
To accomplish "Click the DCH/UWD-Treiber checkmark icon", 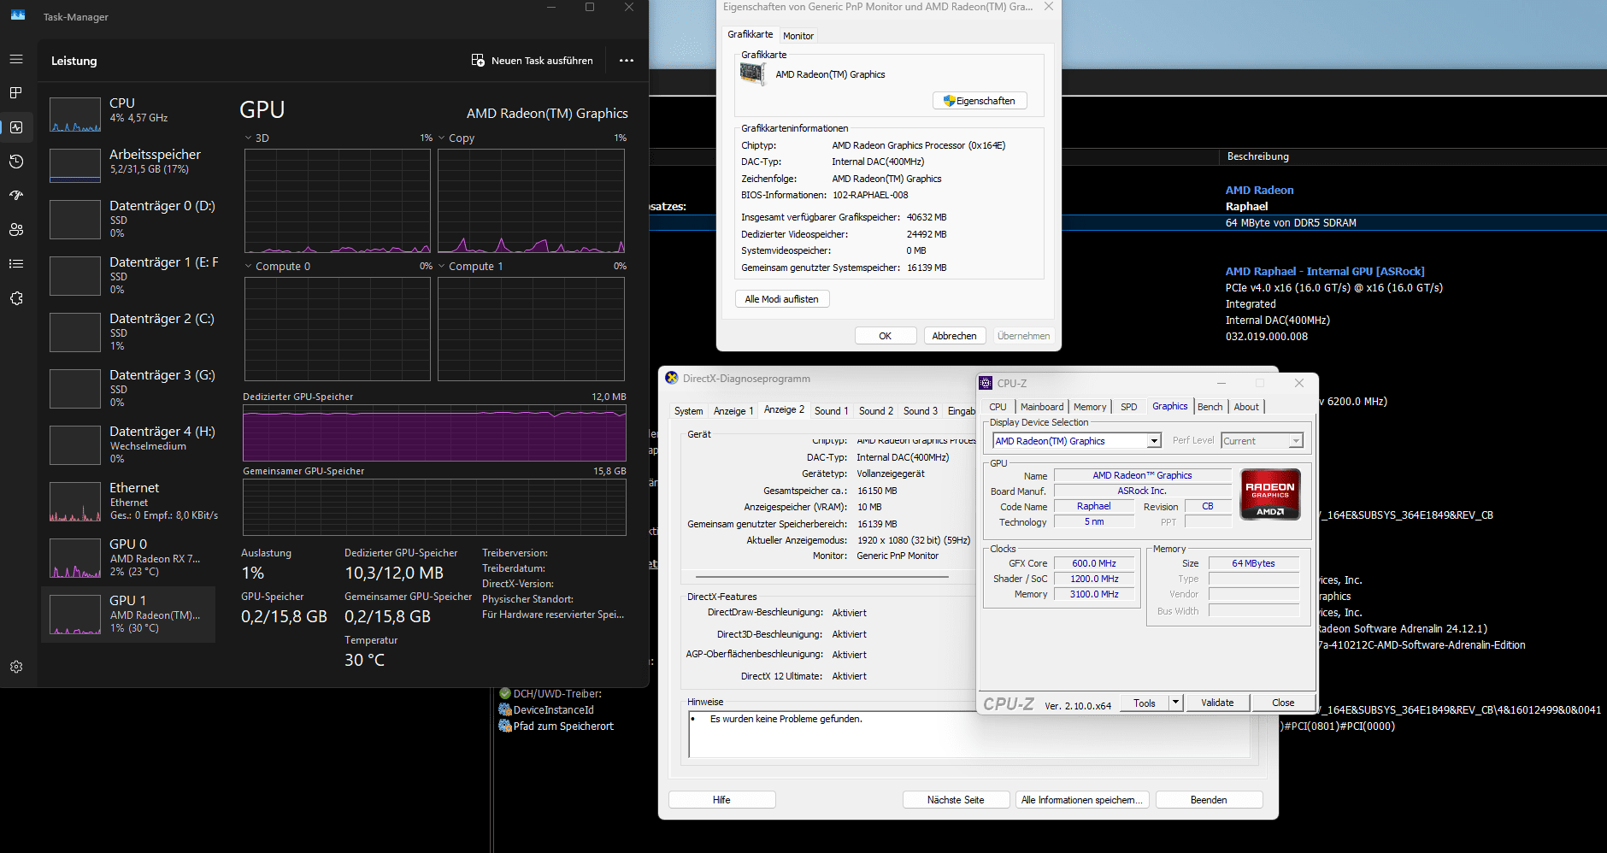I will (505, 693).
